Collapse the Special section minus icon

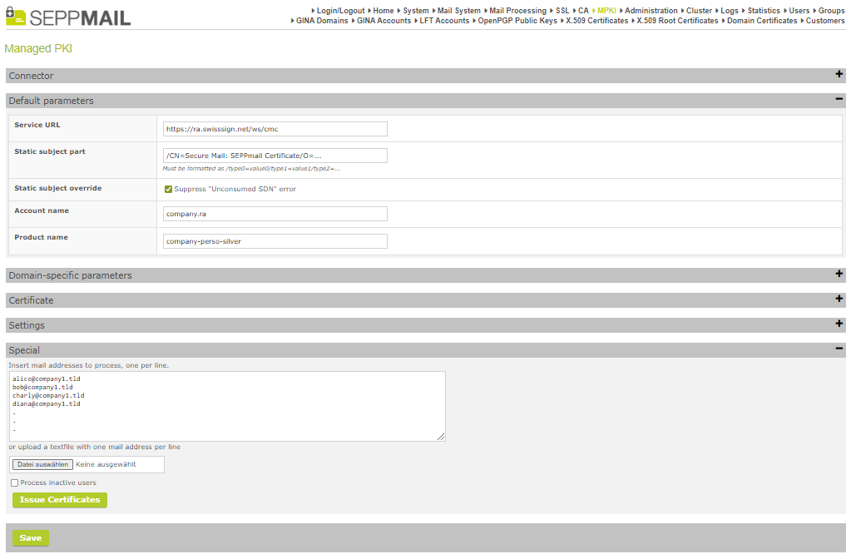(839, 349)
